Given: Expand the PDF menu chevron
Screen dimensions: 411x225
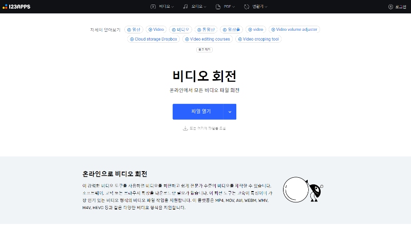Looking at the screenshot, I should point(234,7).
